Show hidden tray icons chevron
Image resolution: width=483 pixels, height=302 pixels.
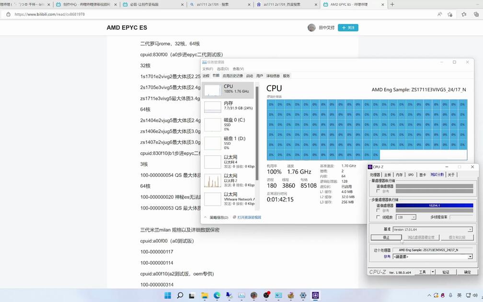click(x=429, y=295)
